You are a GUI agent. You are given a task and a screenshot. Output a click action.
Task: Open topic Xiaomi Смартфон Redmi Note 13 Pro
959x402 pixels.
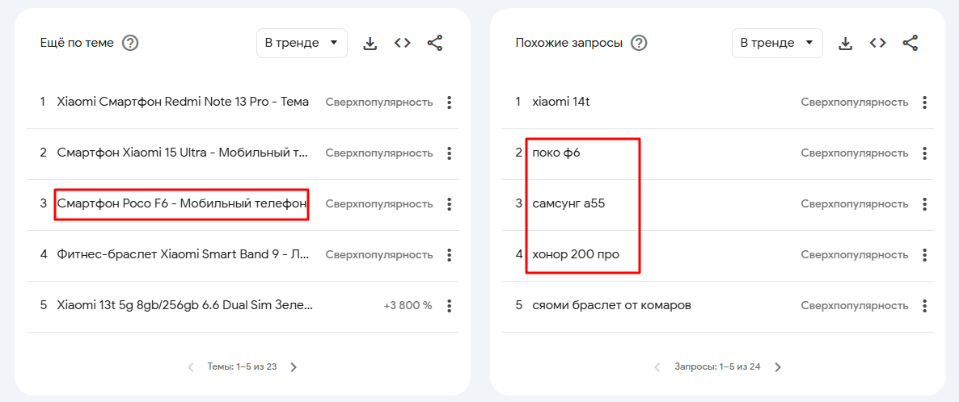coord(183,102)
